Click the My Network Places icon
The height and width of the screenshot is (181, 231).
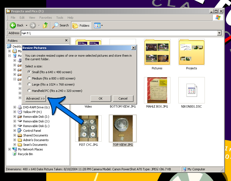pos(15,149)
